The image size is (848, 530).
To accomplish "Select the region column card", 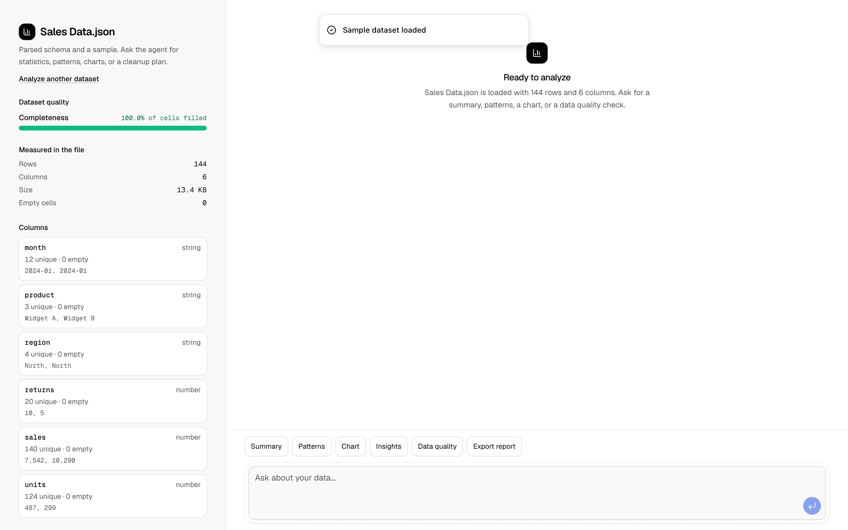I will 113,354.
